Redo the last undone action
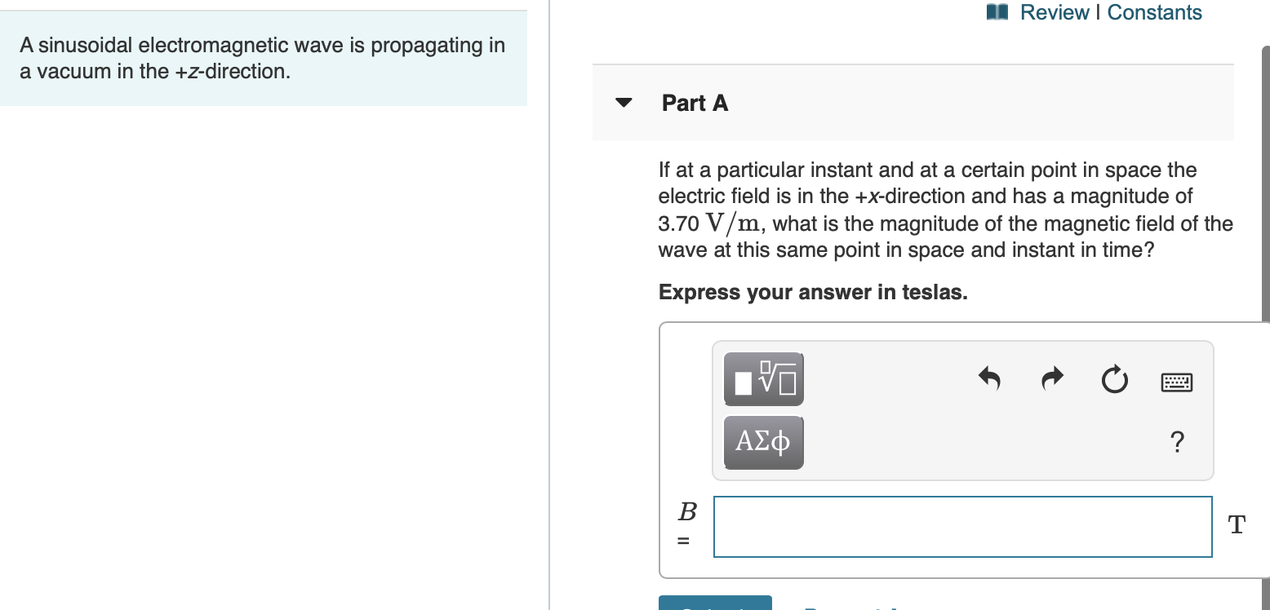The width and height of the screenshot is (1270, 610). 1051,378
